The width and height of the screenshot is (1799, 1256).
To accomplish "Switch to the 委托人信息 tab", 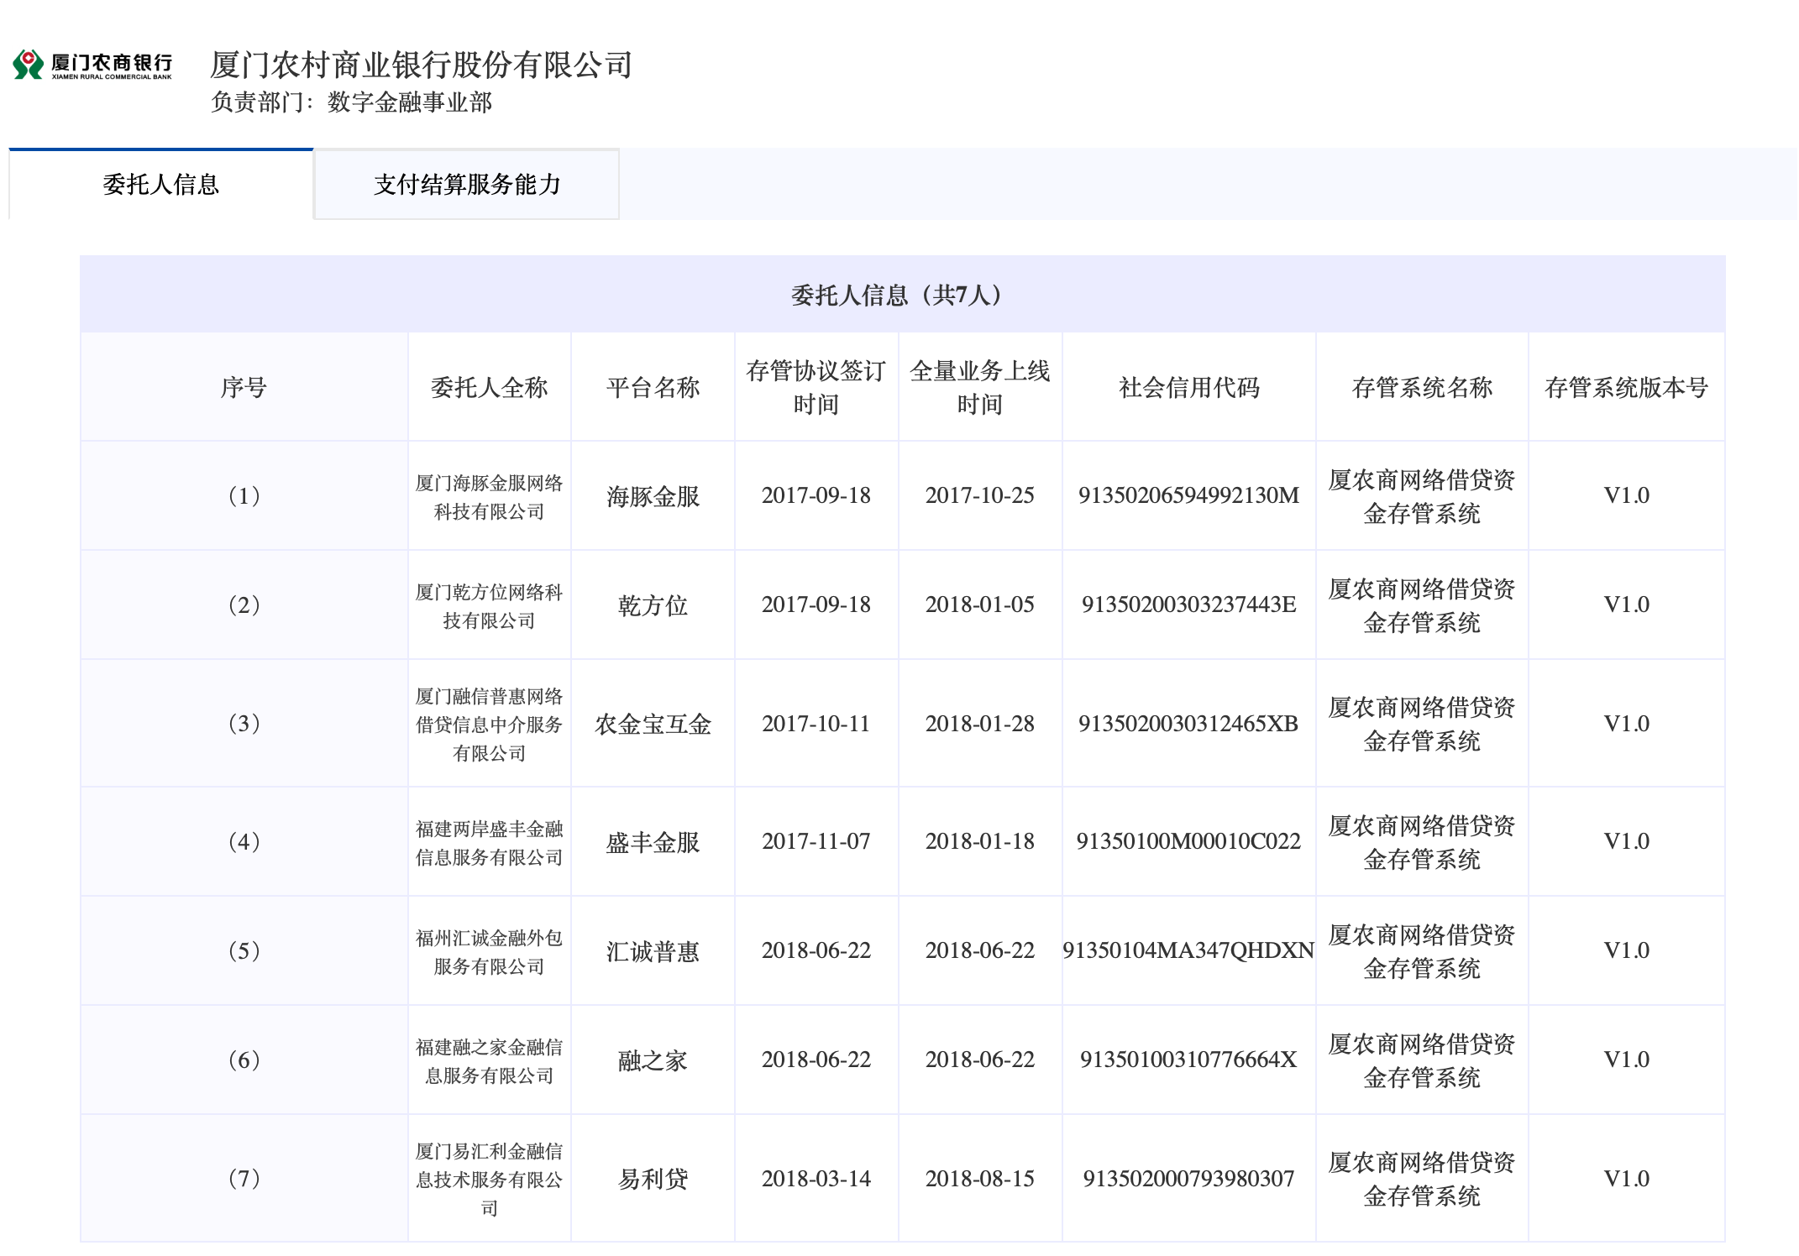I will [x=161, y=185].
